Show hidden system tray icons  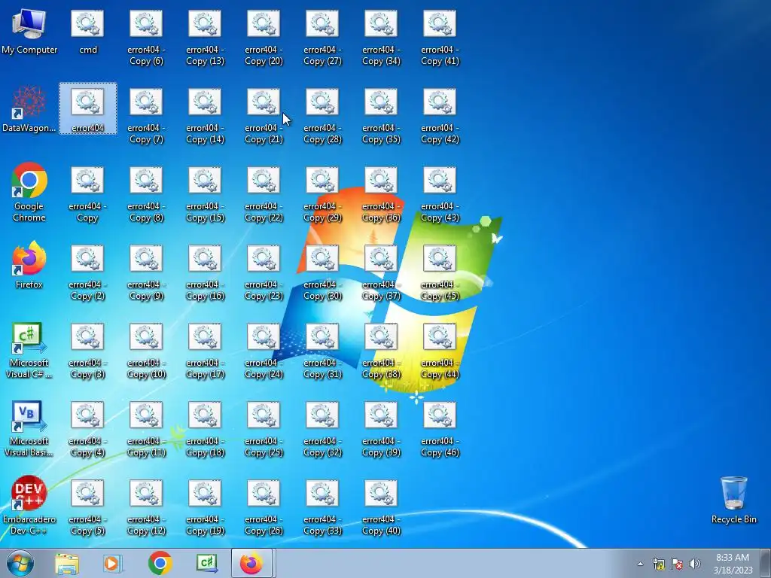[640, 564]
